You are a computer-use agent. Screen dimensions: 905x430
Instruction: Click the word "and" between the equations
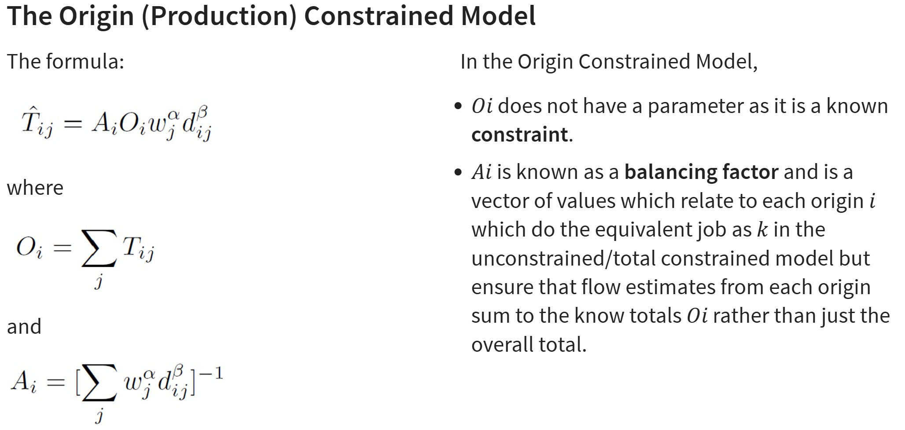(x=24, y=327)
